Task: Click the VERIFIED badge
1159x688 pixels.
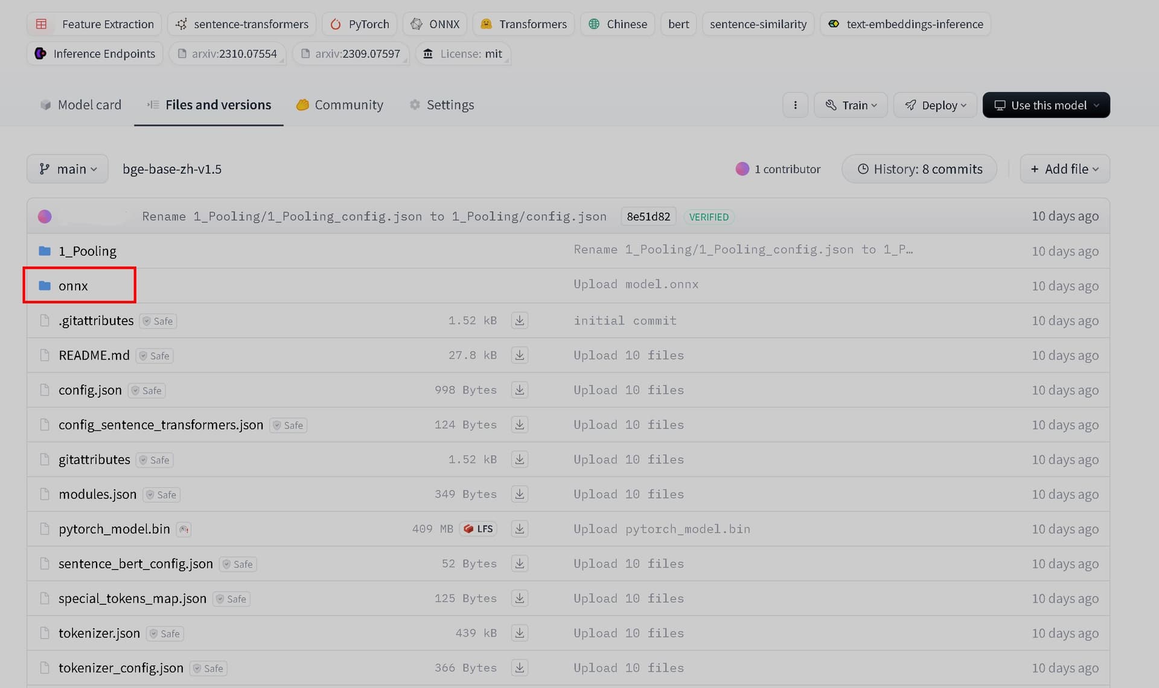Action: (709, 217)
